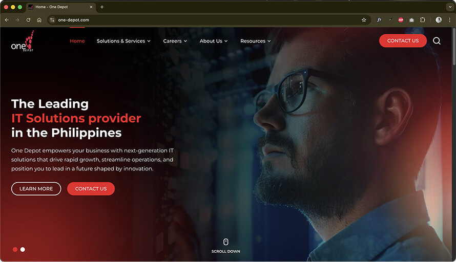Viewport: 456px width, 262px height.
Task: Open a new browser tab
Action: [102, 7]
